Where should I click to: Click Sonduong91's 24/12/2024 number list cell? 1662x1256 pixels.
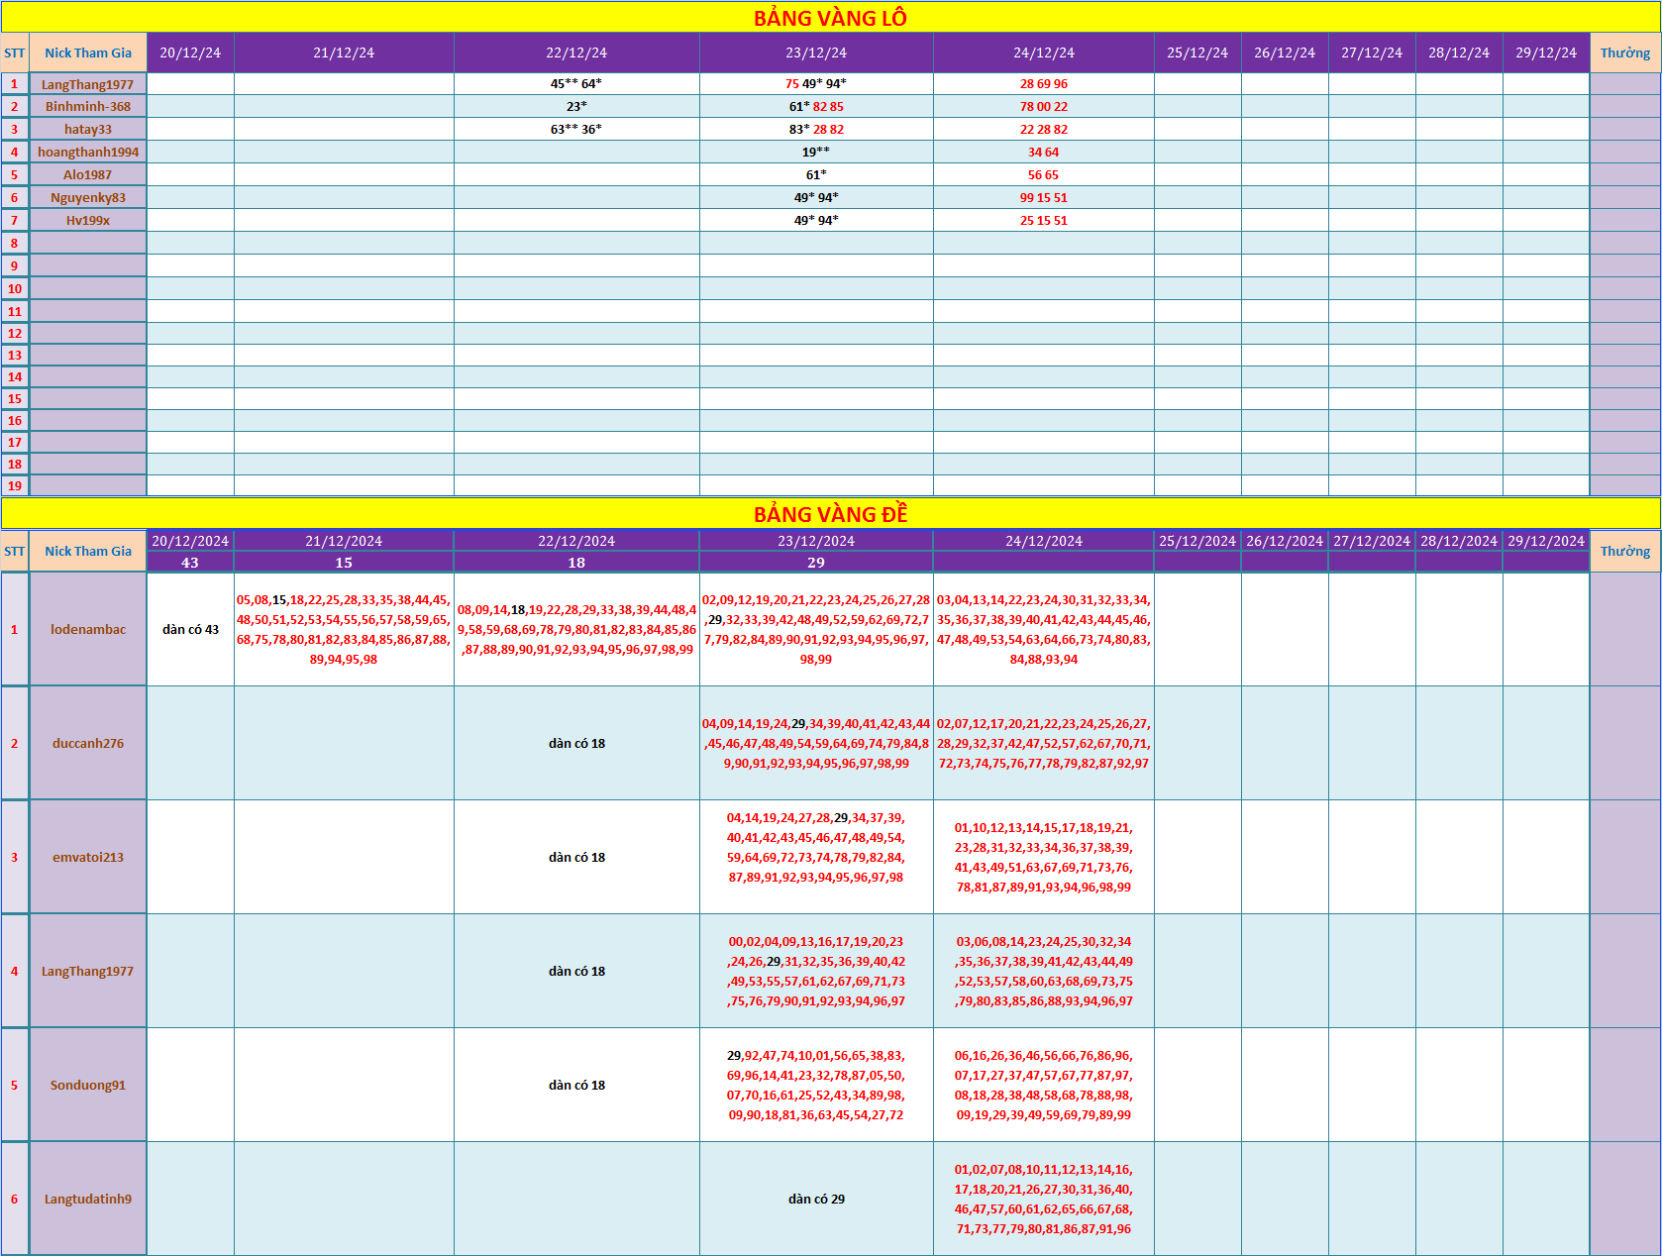point(1044,1085)
